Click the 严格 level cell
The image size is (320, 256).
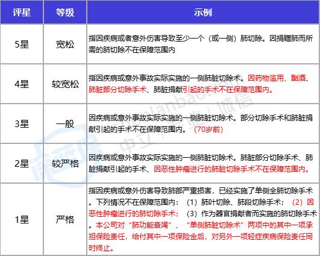(x=65, y=219)
